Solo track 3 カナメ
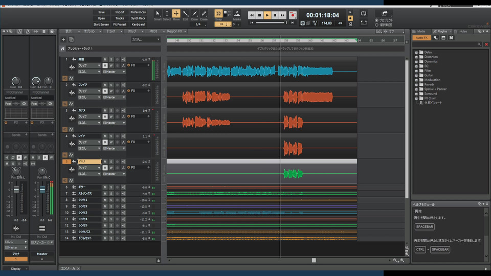 [x=111, y=110]
